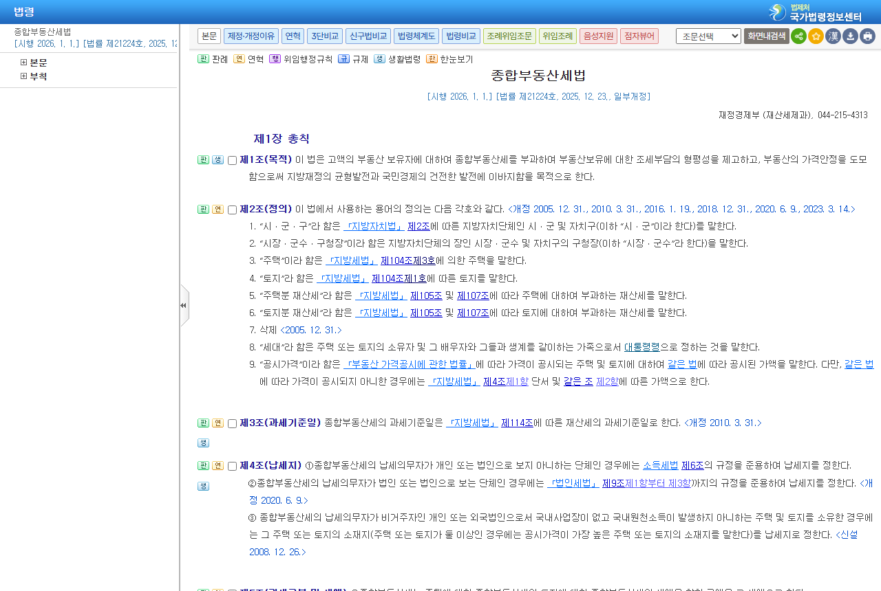Click the 생 icon below 제3조 icons

pyautogui.click(x=203, y=443)
